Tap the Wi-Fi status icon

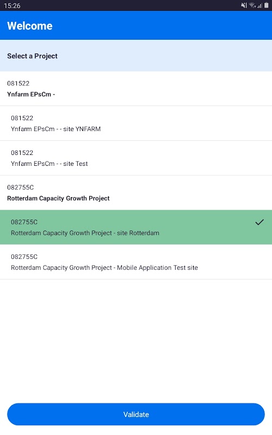(252, 5)
